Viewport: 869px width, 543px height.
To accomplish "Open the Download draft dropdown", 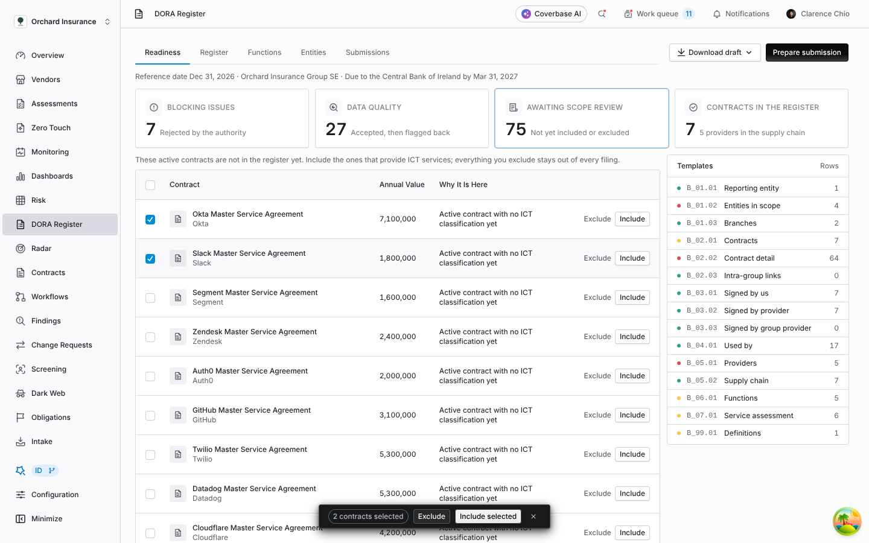I will [x=715, y=52].
